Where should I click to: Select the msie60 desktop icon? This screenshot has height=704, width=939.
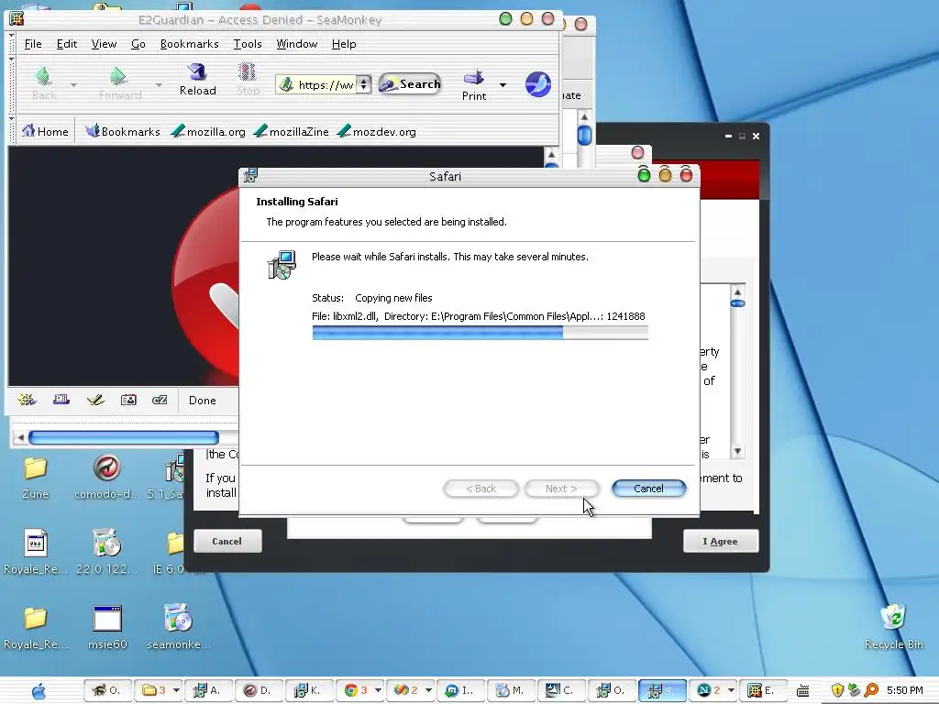107,628
